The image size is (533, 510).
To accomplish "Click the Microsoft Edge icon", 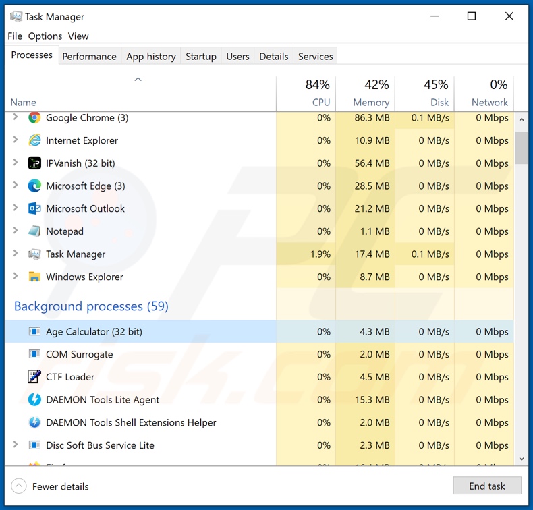I will click(x=34, y=186).
